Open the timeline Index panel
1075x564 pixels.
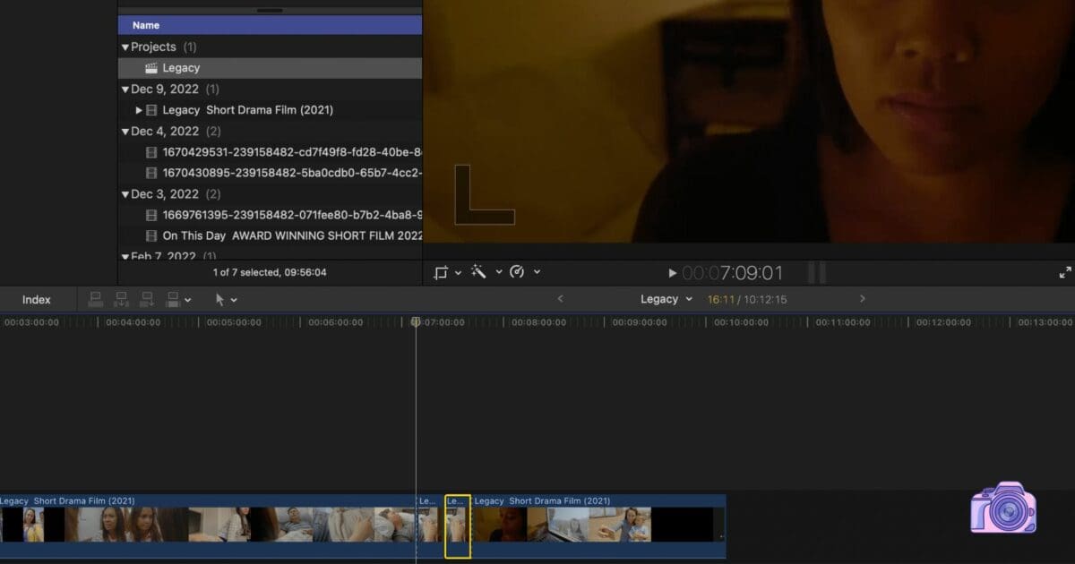tap(36, 299)
